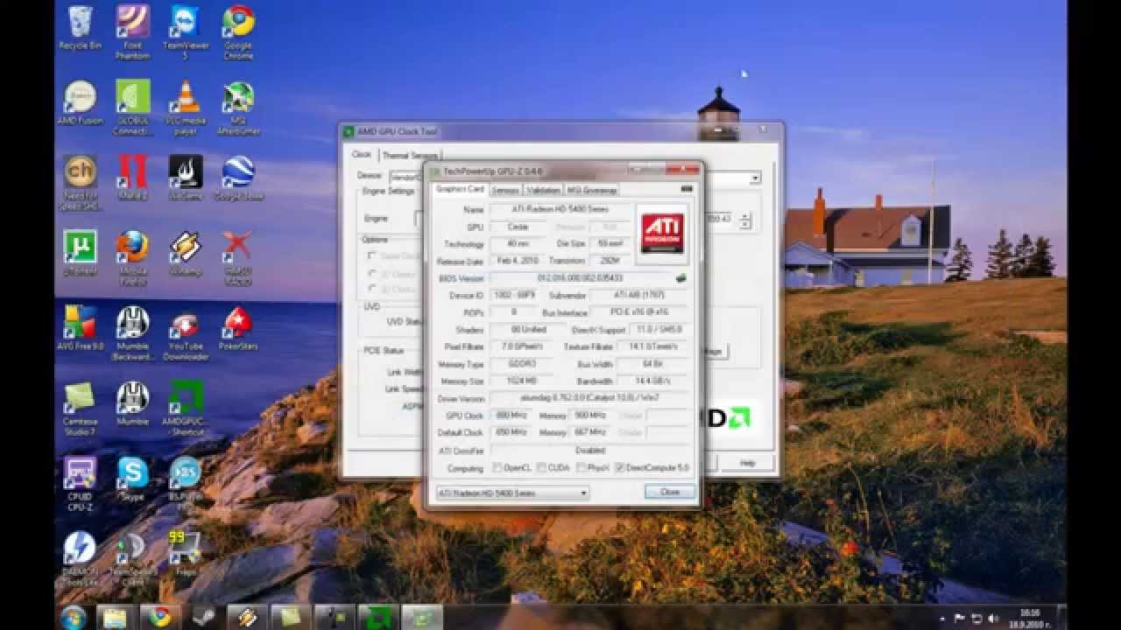This screenshot has height=630, width=1121.
Task: Launch VLC media player shortcut
Action: coord(185,108)
